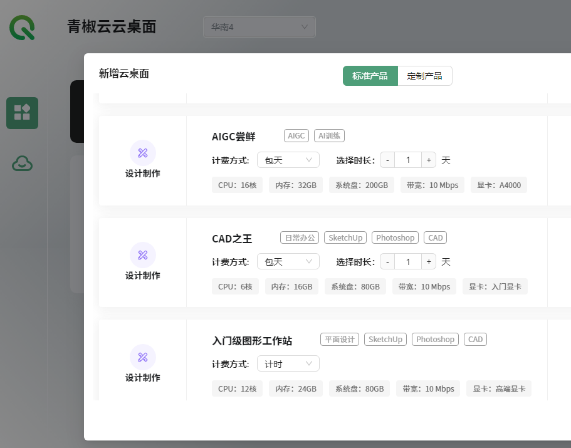This screenshot has height=448, width=571.
Task: Click the 青椒云云桌面 header title
Action: click(x=112, y=27)
